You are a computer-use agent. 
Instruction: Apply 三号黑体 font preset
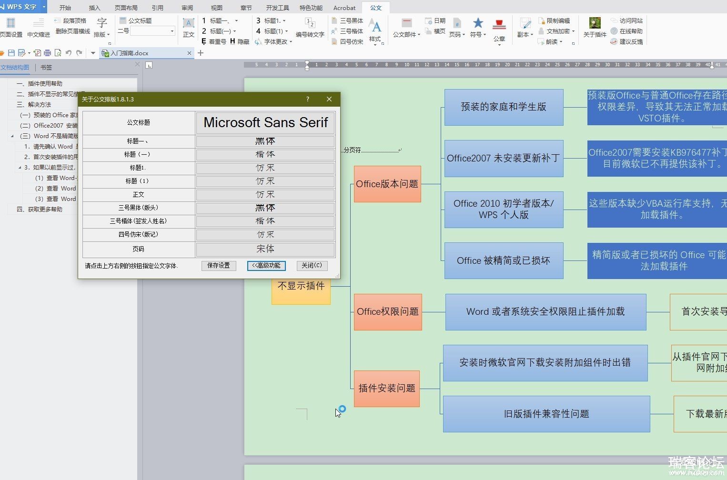pyautogui.click(x=347, y=21)
